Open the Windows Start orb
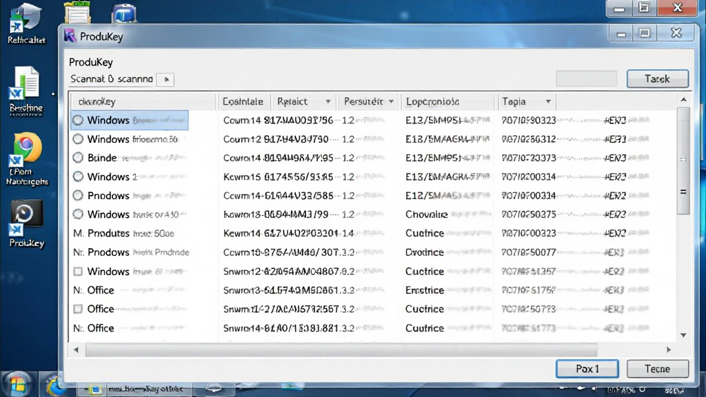The height and width of the screenshot is (397, 706). point(17,385)
